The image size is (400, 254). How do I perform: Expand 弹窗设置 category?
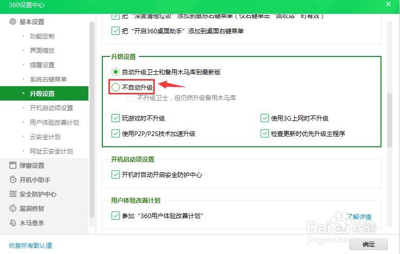32,165
